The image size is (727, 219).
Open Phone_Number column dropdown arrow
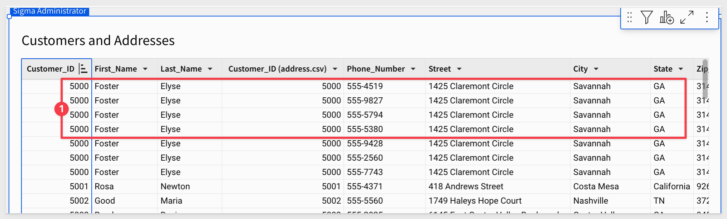tap(413, 69)
